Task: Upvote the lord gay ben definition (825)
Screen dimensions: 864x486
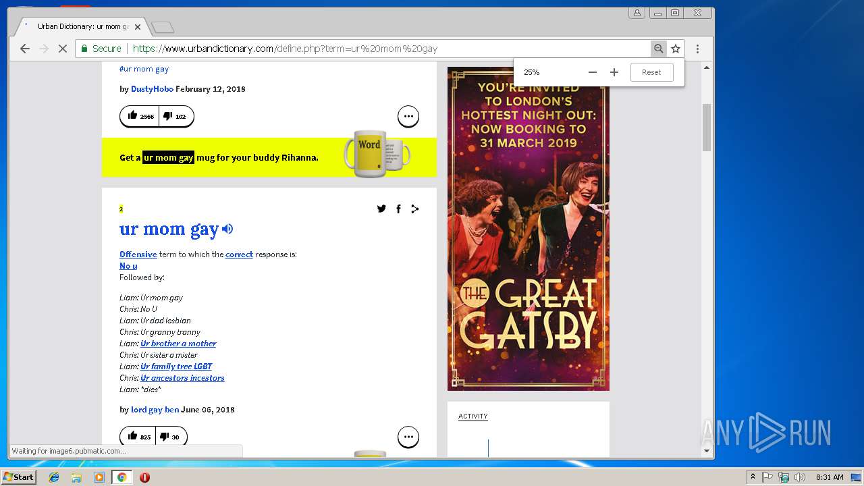Action: (x=139, y=437)
